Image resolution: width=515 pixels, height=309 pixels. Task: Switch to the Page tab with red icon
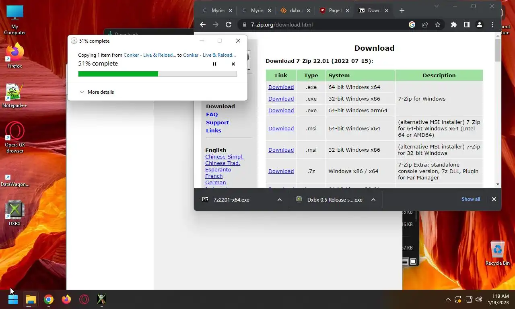pyautogui.click(x=334, y=10)
